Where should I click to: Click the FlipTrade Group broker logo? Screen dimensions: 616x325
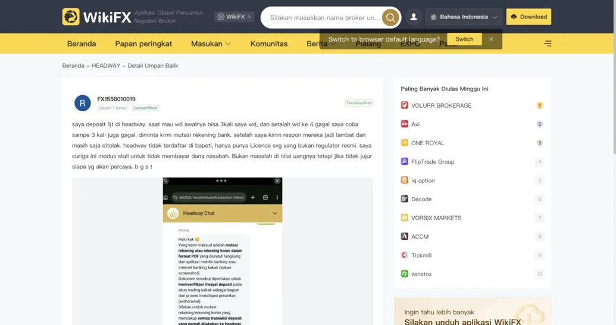(404, 161)
